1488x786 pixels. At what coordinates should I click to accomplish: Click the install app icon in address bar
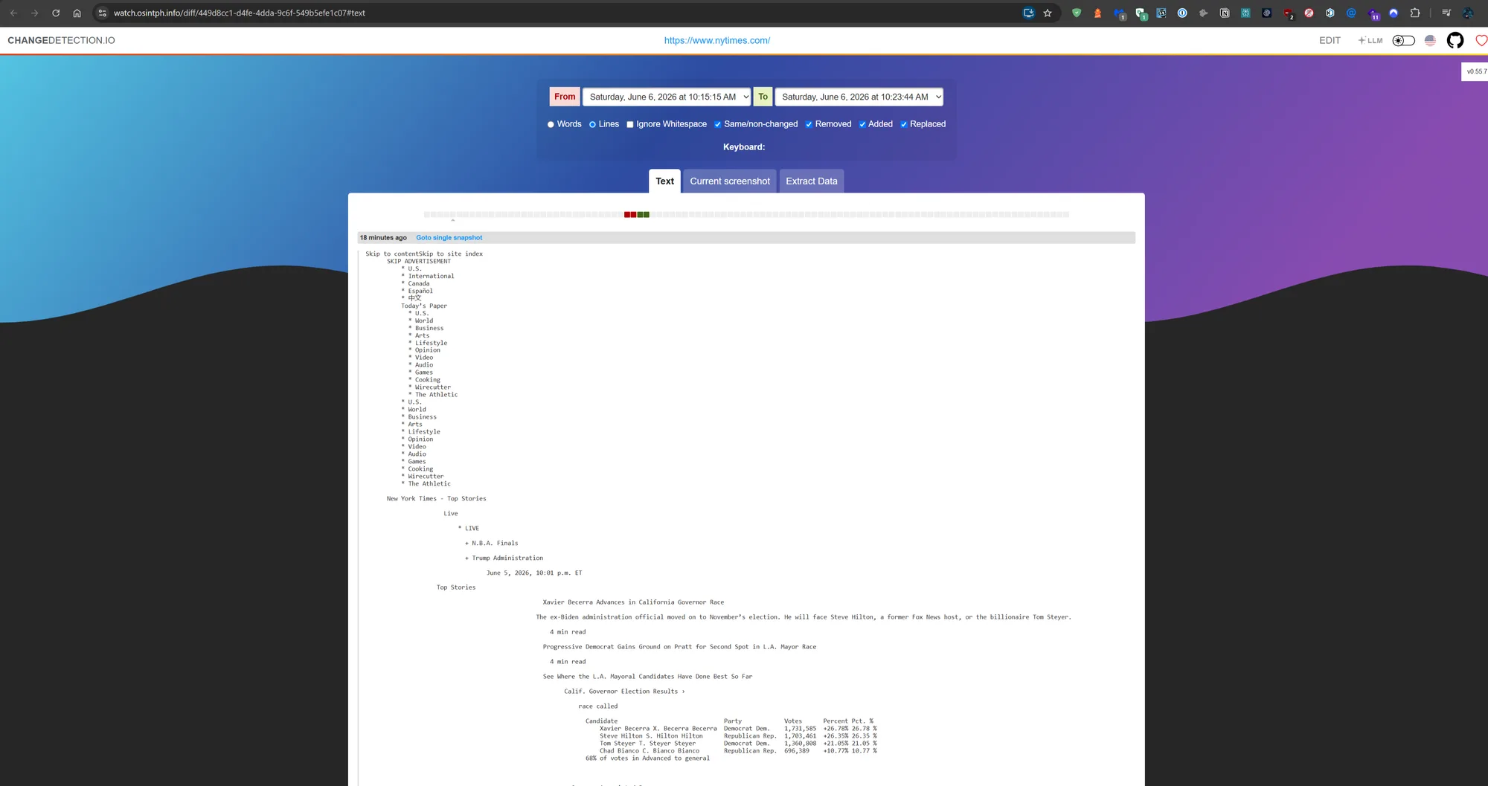(x=1028, y=13)
